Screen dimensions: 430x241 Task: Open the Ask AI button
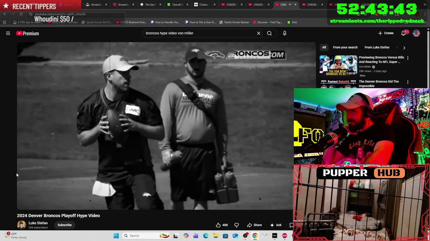275,225
